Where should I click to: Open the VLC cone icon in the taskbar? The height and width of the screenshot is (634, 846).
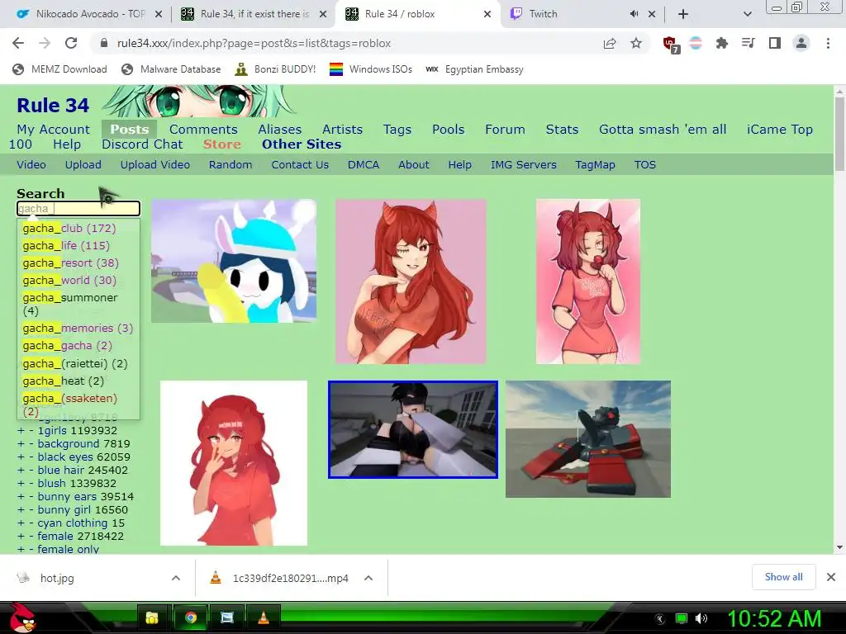(x=264, y=617)
